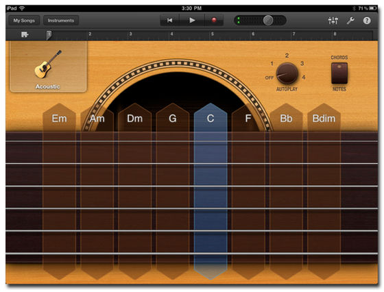Turn the Autoplay knob to position 2
This screenshot has width=384, height=292.
pyautogui.click(x=287, y=56)
